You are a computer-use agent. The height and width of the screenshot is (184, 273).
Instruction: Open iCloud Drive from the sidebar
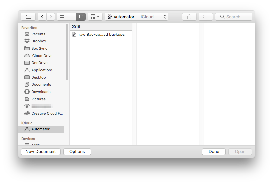click(42, 56)
